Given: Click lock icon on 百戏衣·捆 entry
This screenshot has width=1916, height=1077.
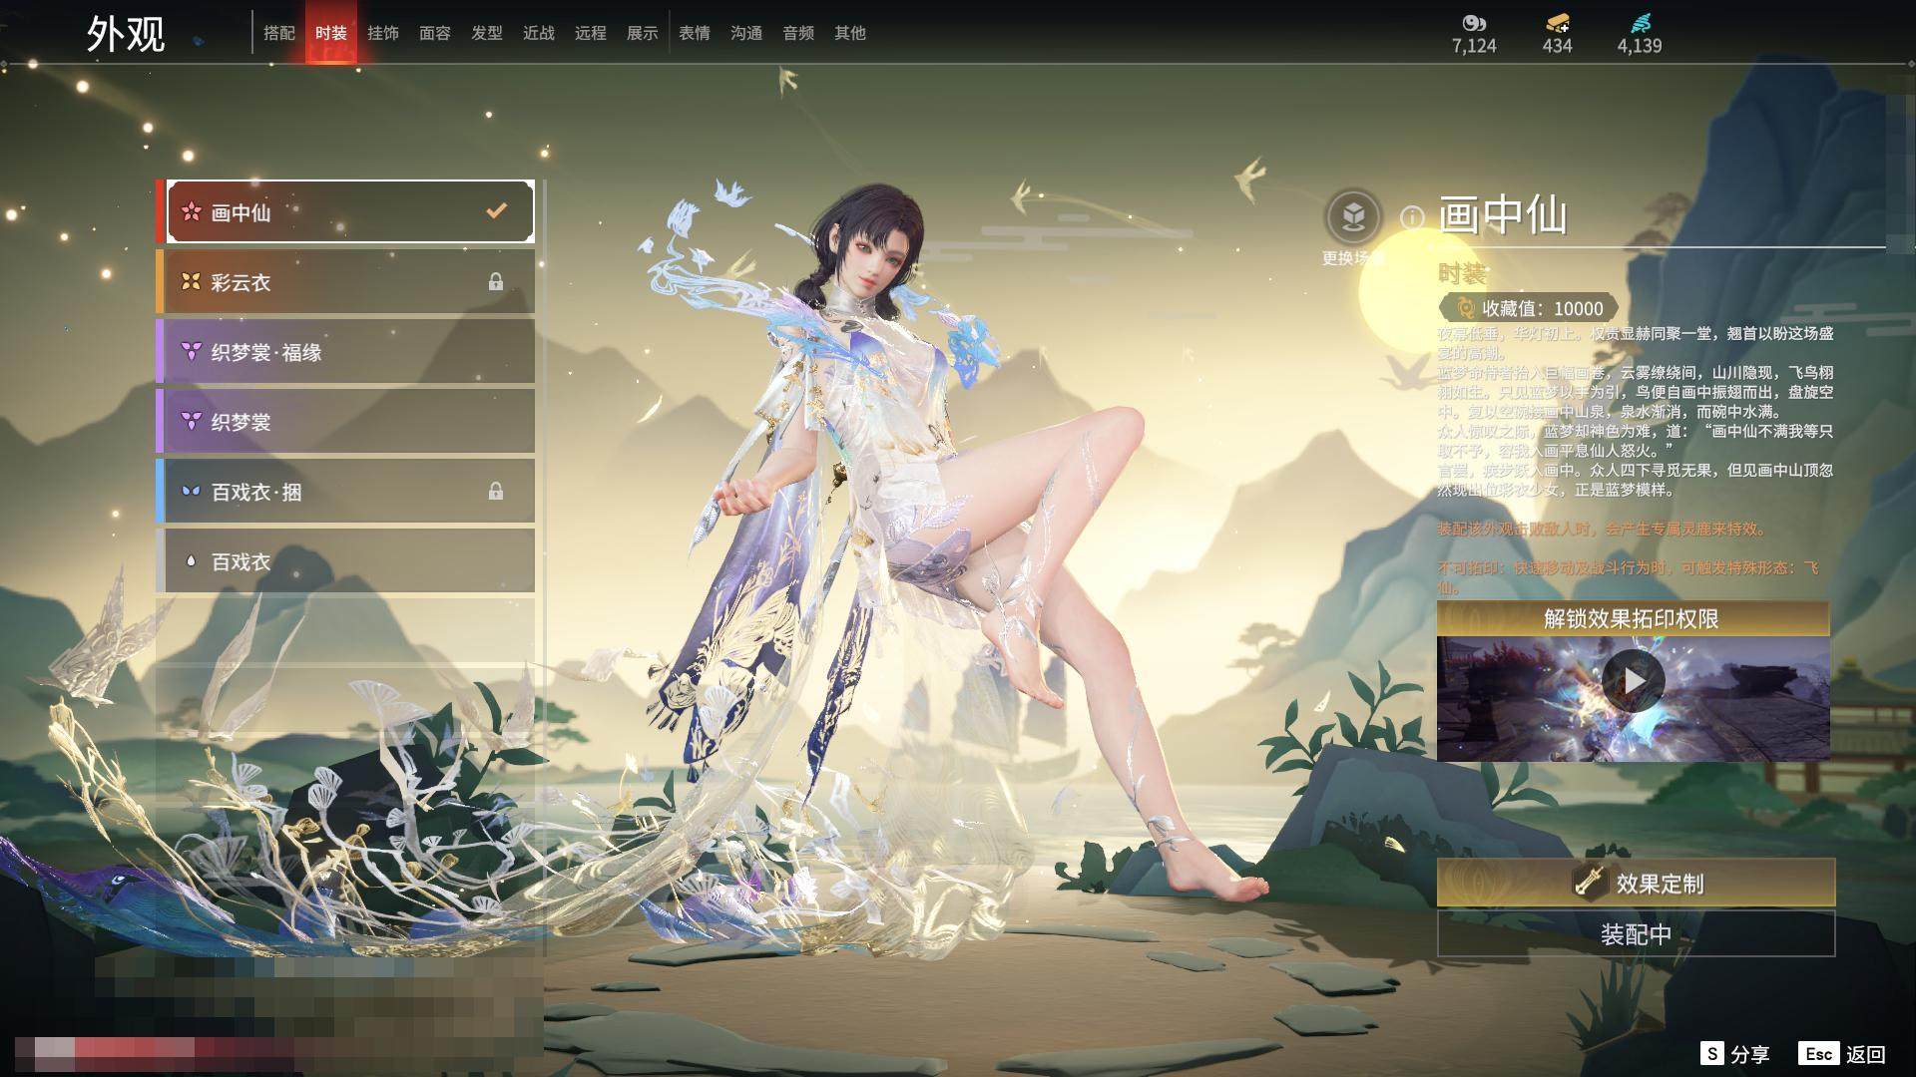Looking at the screenshot, I should [x=495, y=492].
